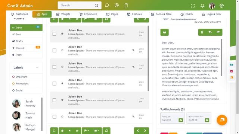Toggle select-all box in toolbar below email list
This screenshot has width=239, height=134.
coord(54,131)
